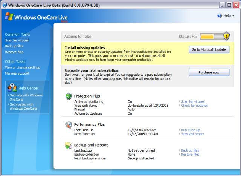Click Scan for viruses link under Protection Plus
This screenshot has width=241, height=176.
[193, 101]
